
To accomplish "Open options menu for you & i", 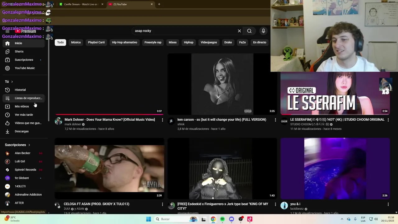I will (x=388, y=204).
